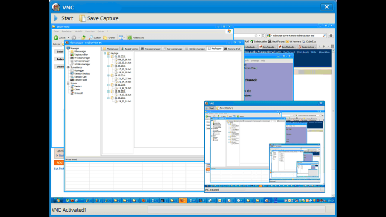This screenshot has width=386, height=217.
Task: Collapse the 02.06.2011 keylog folder
Action: pyautogui.click(x=108, y=66)
